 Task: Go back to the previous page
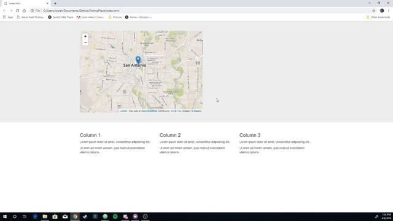click(4, 10)
